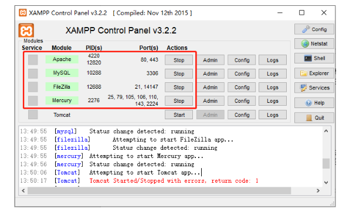Open Mercury Admin interface
Viewport: 346px width, 215px height.
[x=211, y=101]
